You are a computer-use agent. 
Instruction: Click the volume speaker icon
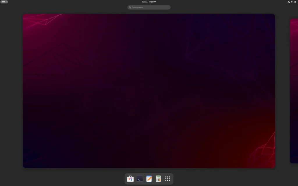[x=292, y=2]
